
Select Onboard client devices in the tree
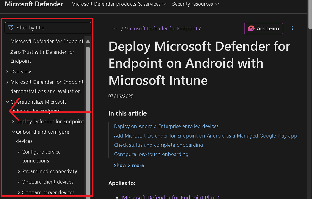coord(47,182)
